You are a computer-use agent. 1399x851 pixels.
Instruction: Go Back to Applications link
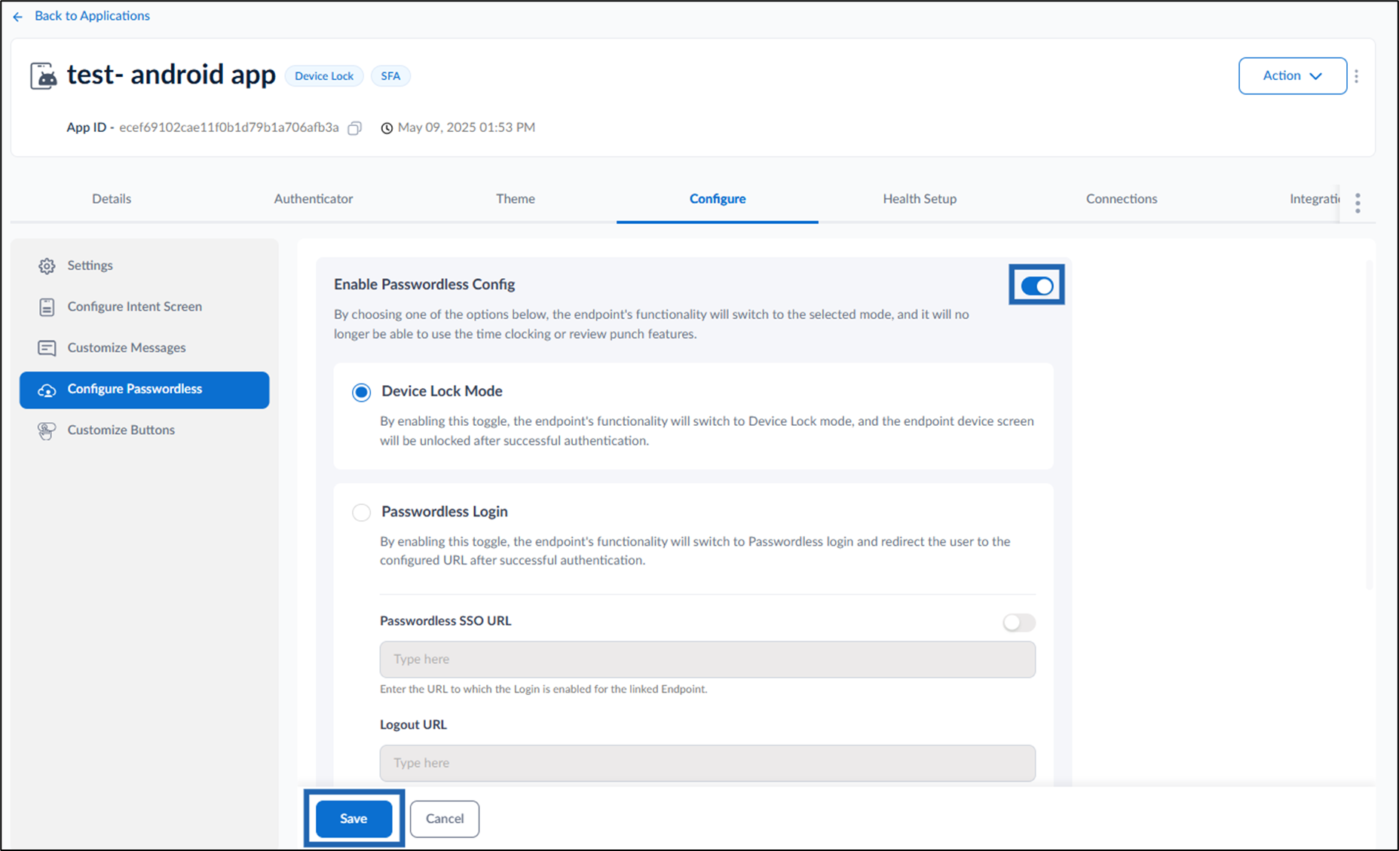pyautogui.click(x=92, y=16)
